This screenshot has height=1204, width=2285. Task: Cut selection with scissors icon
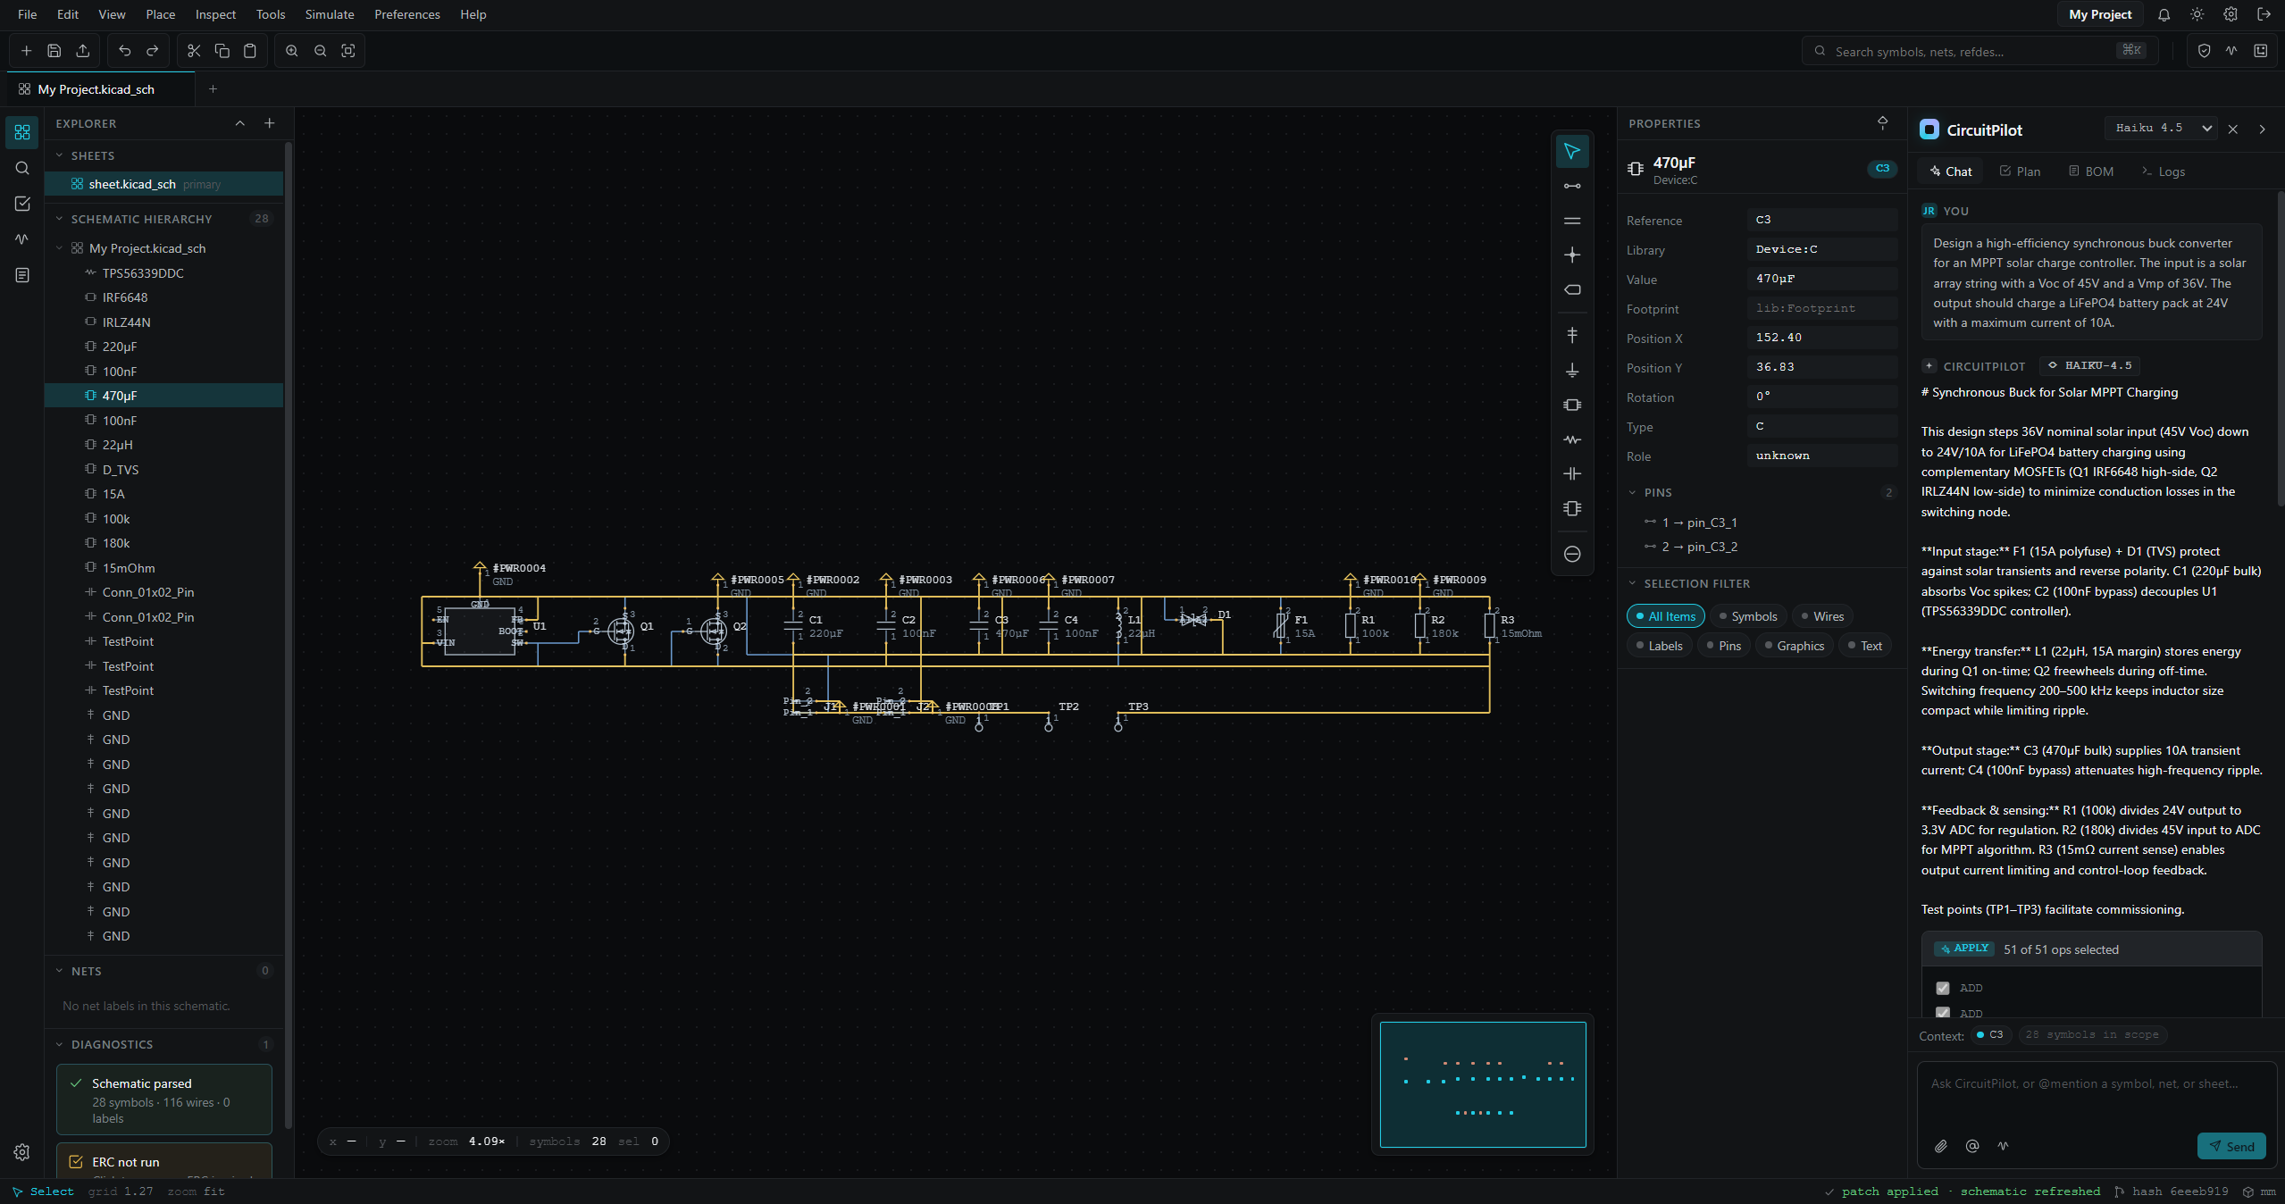coord(194,51)
